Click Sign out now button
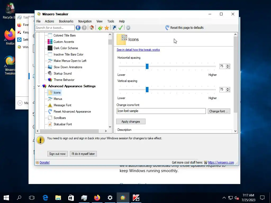The image size is (271, 203). (57, 154)
